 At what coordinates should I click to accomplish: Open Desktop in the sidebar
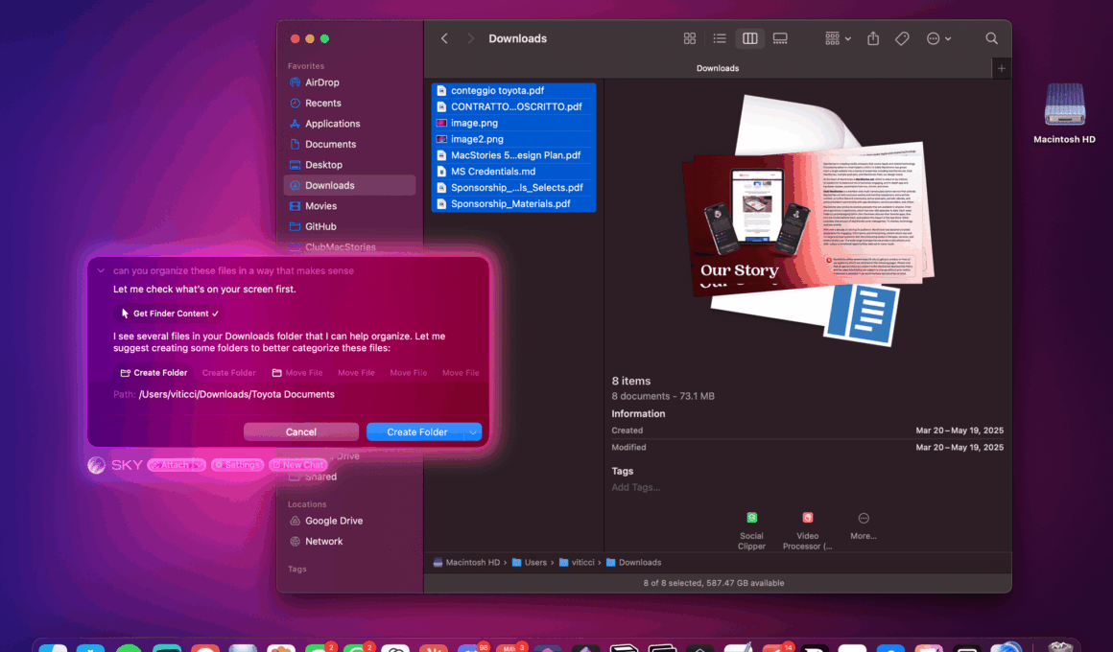(x=349, y=165)
